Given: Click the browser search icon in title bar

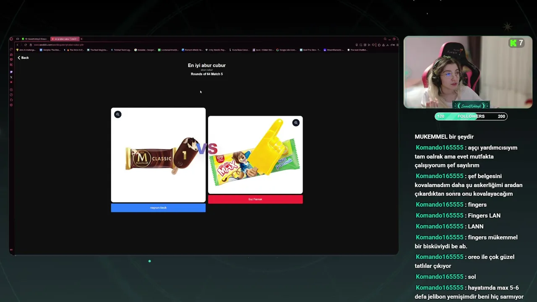Looking at the screenshot, I should (385, 39).
